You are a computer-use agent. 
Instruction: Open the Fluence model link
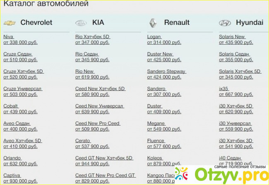pos(156,140)
